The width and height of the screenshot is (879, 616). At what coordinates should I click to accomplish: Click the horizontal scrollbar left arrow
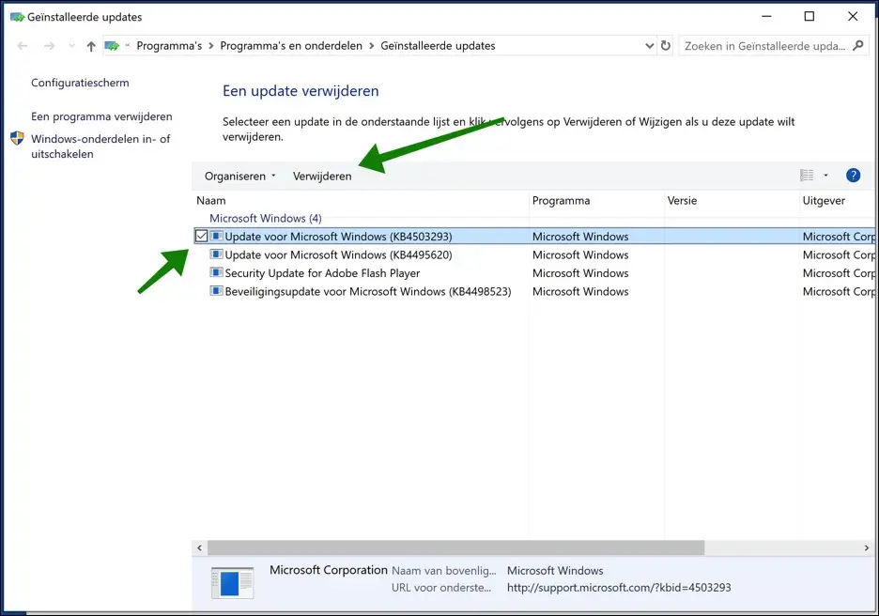coord(200,547)
